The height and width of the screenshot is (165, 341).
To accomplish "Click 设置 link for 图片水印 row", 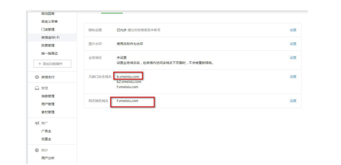I will click(x=293, y=44).
